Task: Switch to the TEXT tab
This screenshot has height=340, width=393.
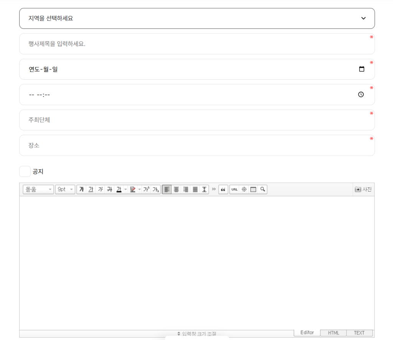Action: 359,333
